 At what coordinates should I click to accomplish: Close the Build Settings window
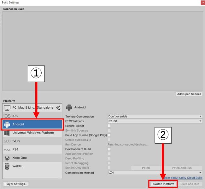[x=203, y=3]
